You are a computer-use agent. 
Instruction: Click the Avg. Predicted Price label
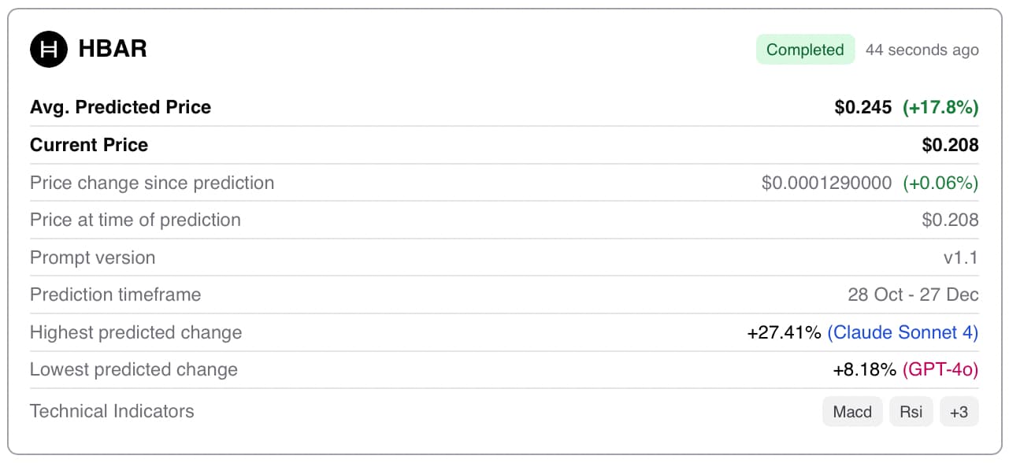coord(121,107)
